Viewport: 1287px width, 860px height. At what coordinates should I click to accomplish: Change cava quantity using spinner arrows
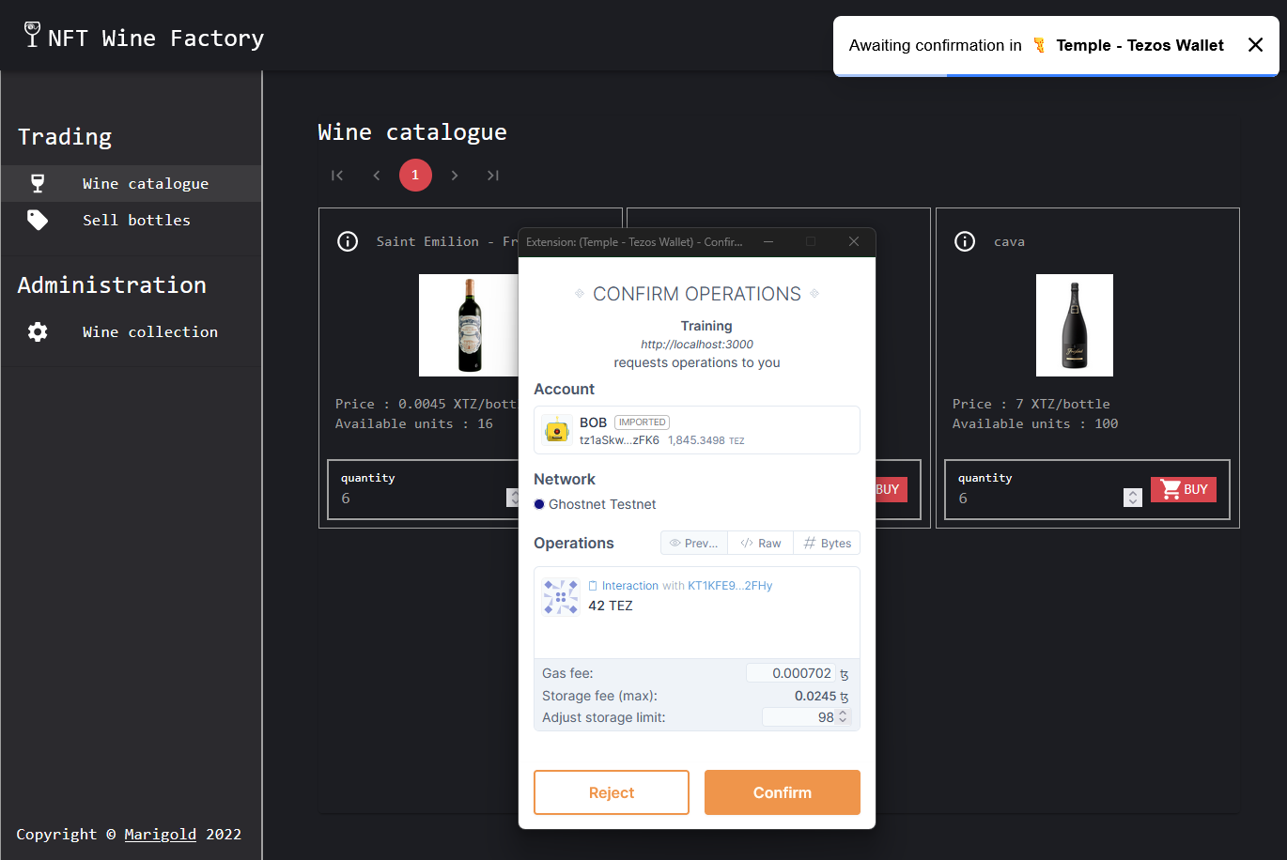1132,498
